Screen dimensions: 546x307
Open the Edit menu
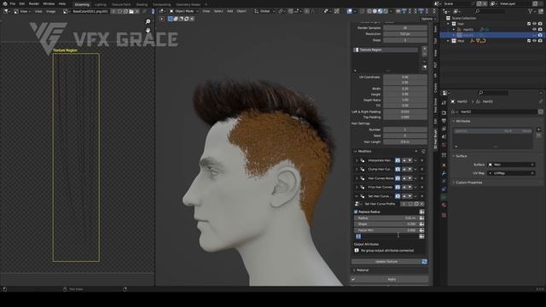tap(22, 3)
